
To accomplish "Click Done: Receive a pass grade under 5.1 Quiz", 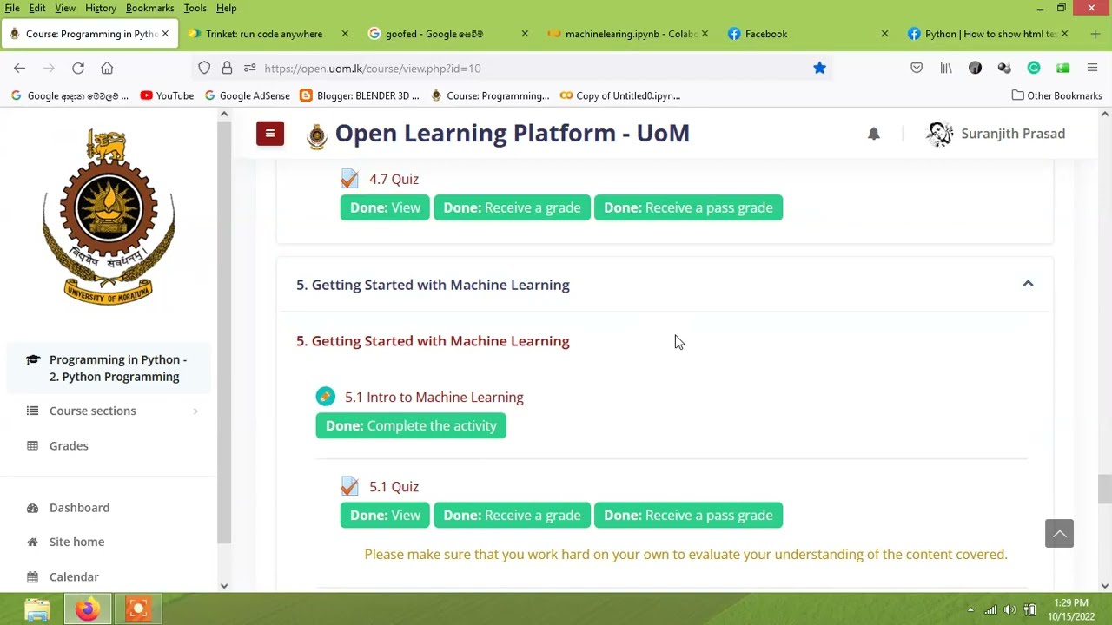I will point(688,515).
